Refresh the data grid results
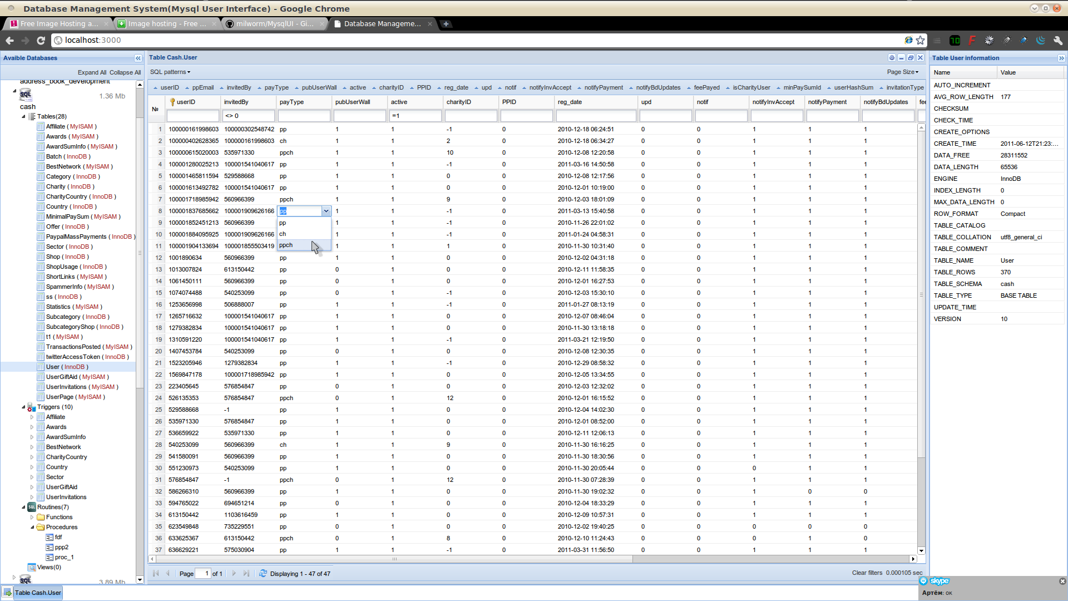This screenshot has height=601, width=1068. 262,573
